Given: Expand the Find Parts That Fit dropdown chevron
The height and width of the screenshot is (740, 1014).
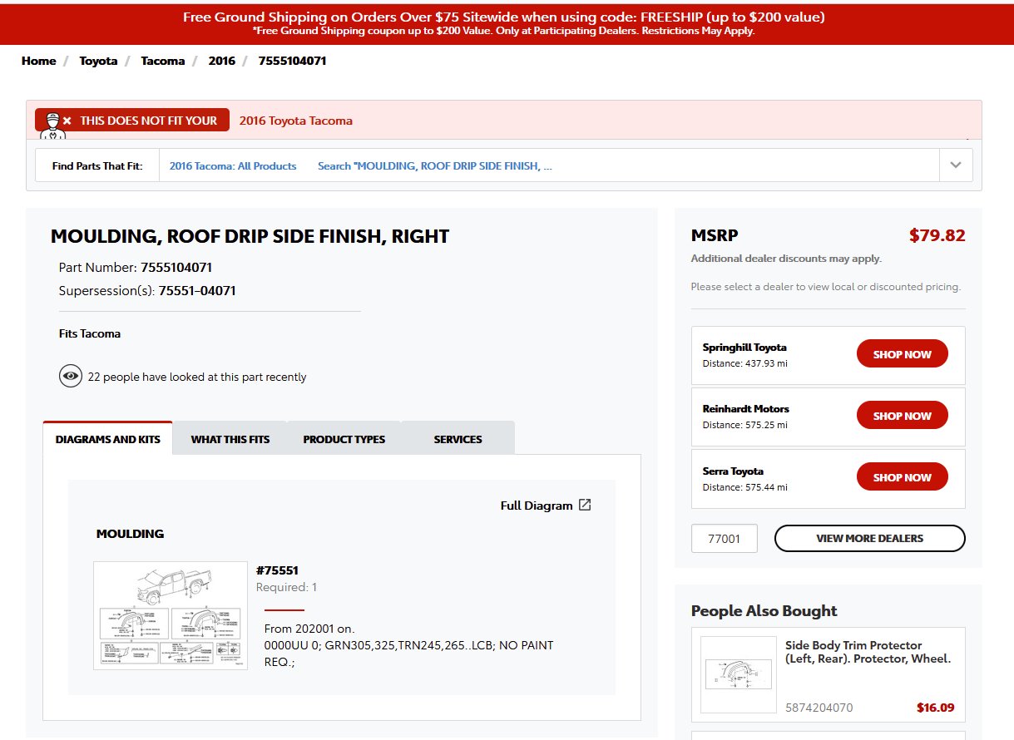Looking at the screenshot, I should coord(956,165).
